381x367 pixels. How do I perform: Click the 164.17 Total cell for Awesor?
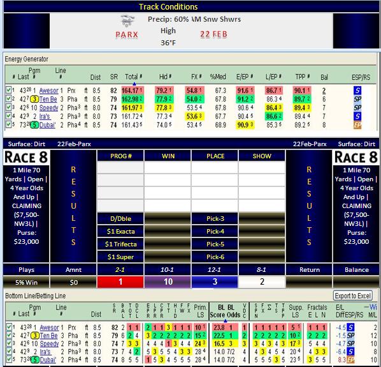coord(133,91)
